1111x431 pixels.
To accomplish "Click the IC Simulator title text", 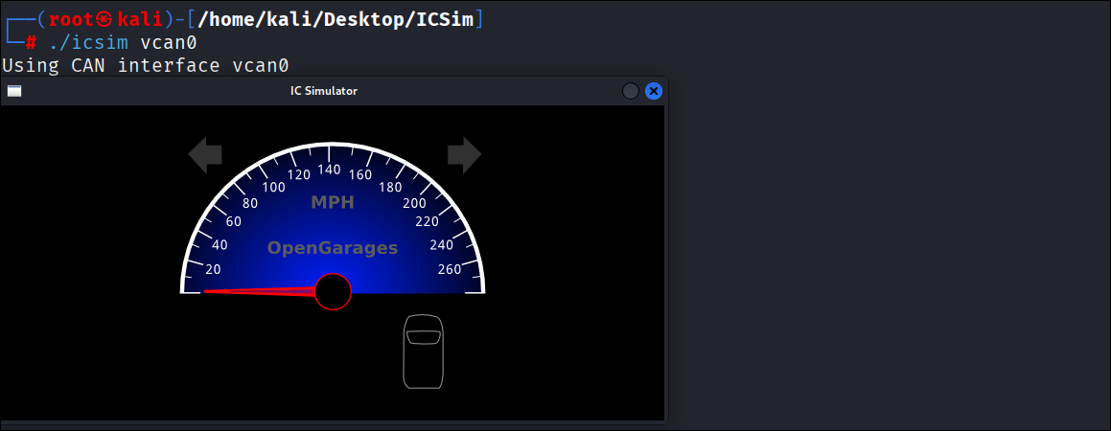I will coord(324,91).
